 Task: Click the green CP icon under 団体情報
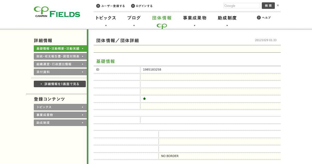pyautogui.click(x=162, y=26)
